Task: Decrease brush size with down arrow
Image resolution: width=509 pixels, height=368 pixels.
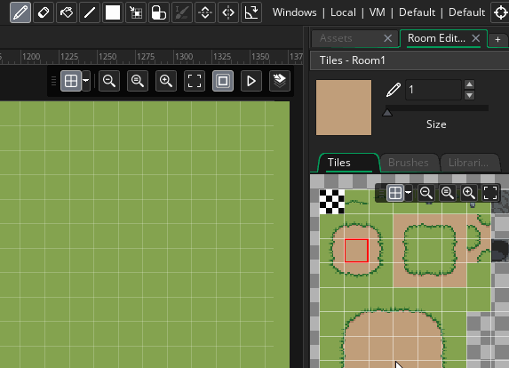Action: [469, 95]
